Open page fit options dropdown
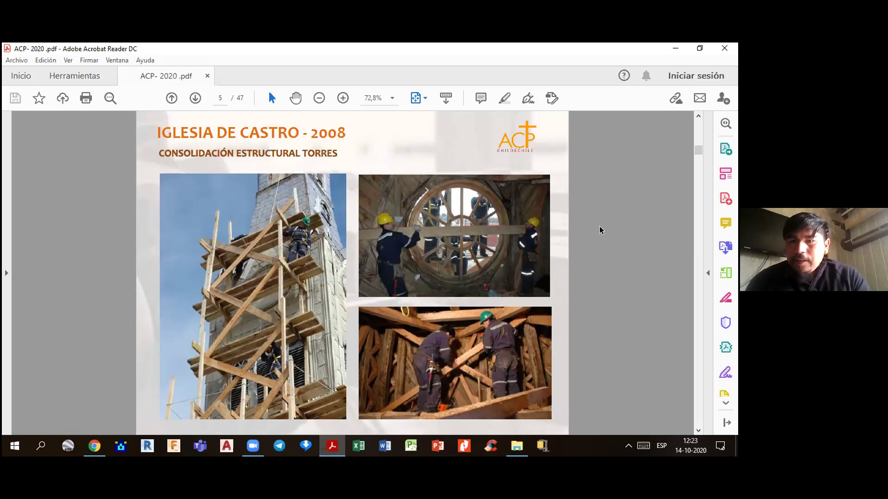 [x=425, y=98]
